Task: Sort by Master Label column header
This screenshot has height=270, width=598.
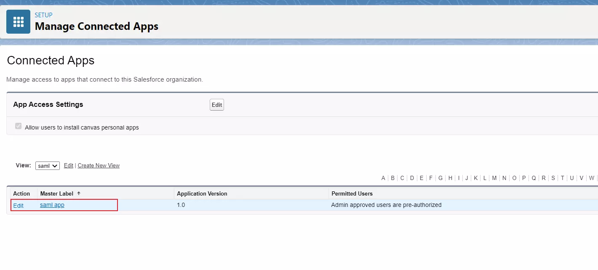Action: [56, 193]
